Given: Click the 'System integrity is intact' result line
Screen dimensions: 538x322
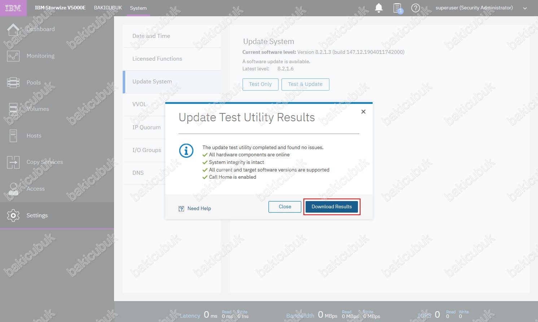Looking at the screenshot, I should [x=233, y=162].
